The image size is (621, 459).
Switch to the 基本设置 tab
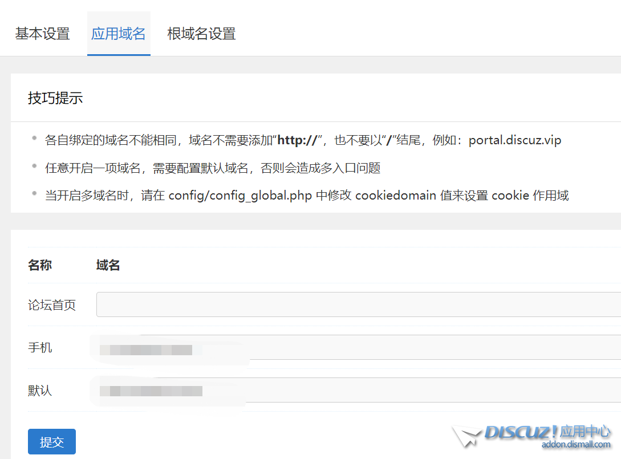coord(42,34)
